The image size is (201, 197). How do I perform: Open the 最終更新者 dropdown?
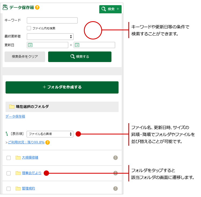tap(50, 37)
